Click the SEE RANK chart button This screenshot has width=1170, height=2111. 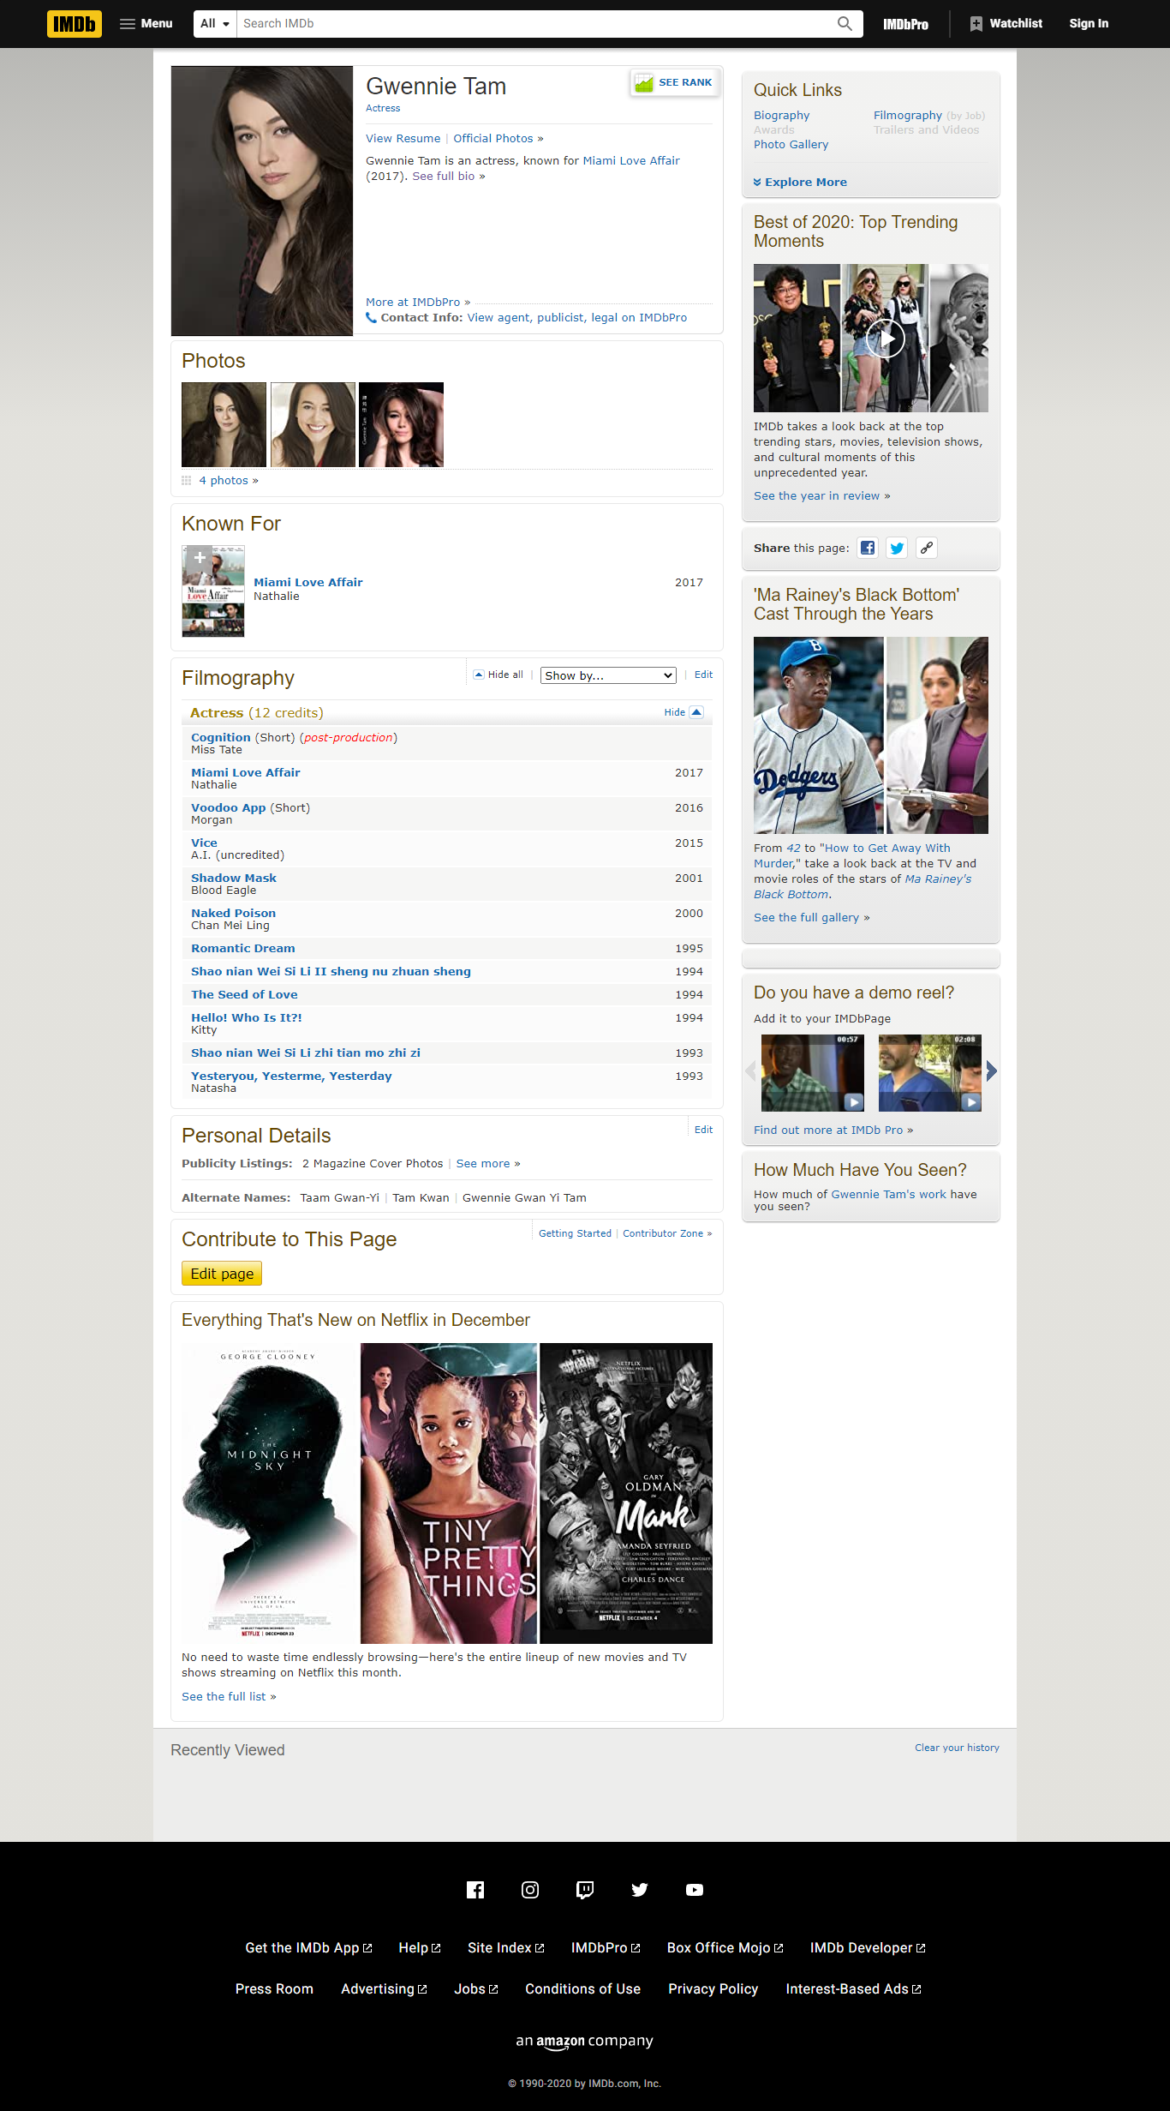(x=674, y=82)
